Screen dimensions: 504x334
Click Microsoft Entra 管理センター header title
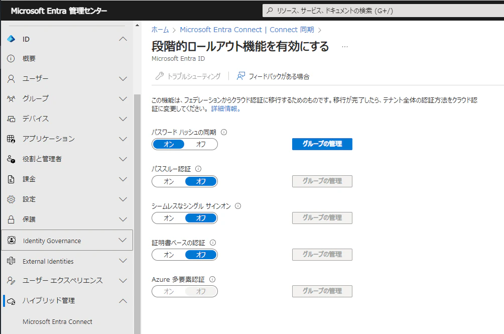pyautogui.click(x=59, y=11)
